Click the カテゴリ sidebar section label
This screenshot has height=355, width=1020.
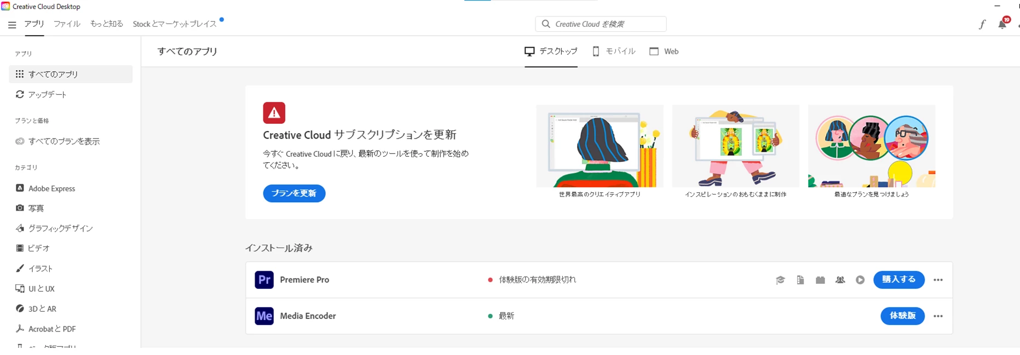[x=26, y=168]
